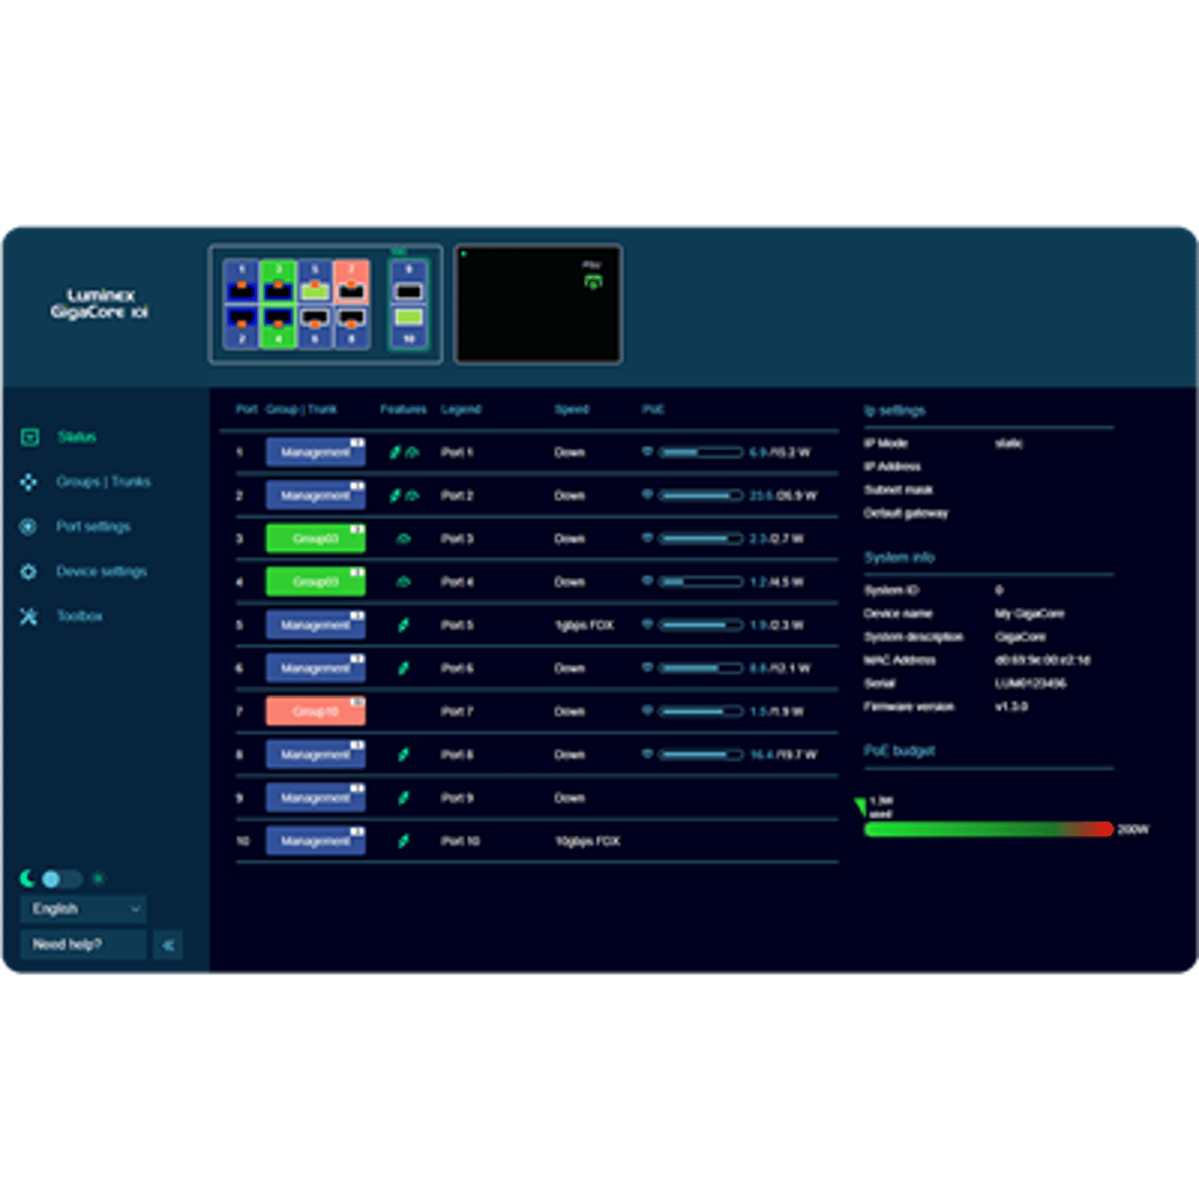The height and width of the screenshot is (1199, 1199).
Task: Click the Status icon in the sidebar
Action: pyautogui.click(x=30, y=437)
